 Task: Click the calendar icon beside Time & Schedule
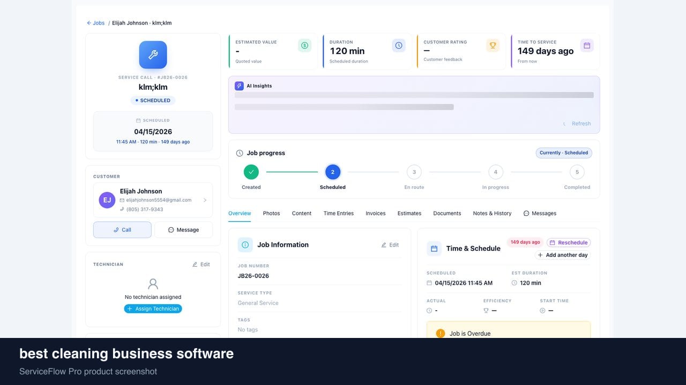(434, 249)
